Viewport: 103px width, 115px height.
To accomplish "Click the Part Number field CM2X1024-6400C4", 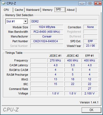I will click(x=47, y=41).
